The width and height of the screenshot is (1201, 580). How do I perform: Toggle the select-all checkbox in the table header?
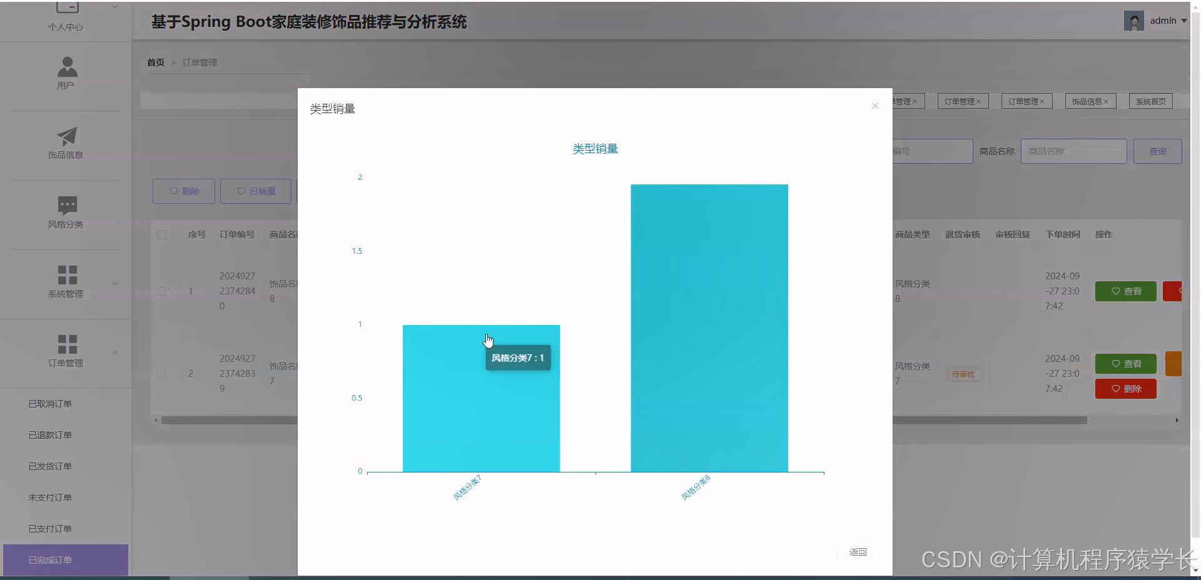click(161, 234)
